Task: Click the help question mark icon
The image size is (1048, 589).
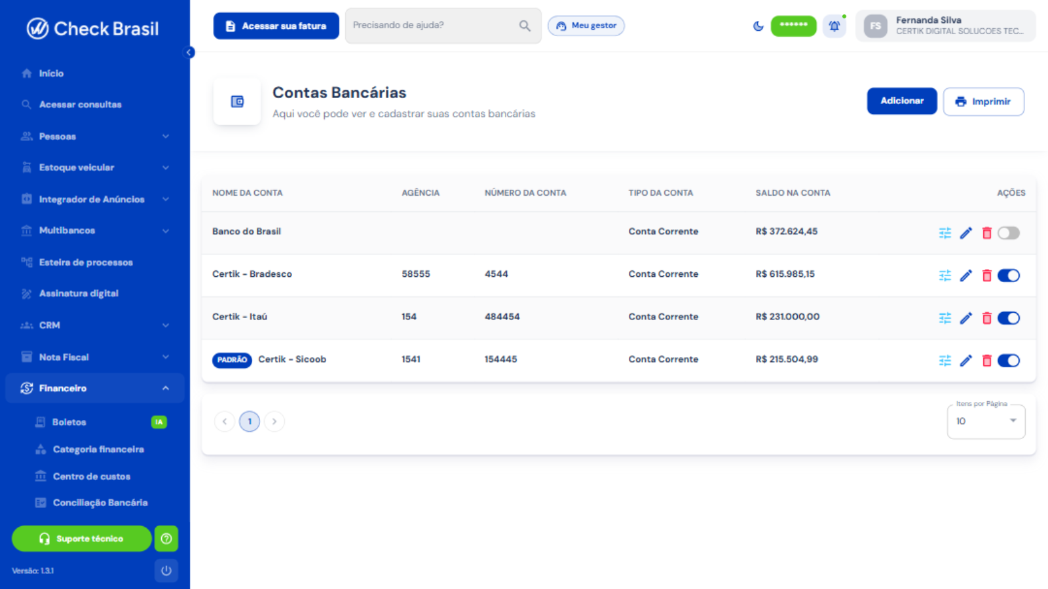Action: click(x=166, y=539)
